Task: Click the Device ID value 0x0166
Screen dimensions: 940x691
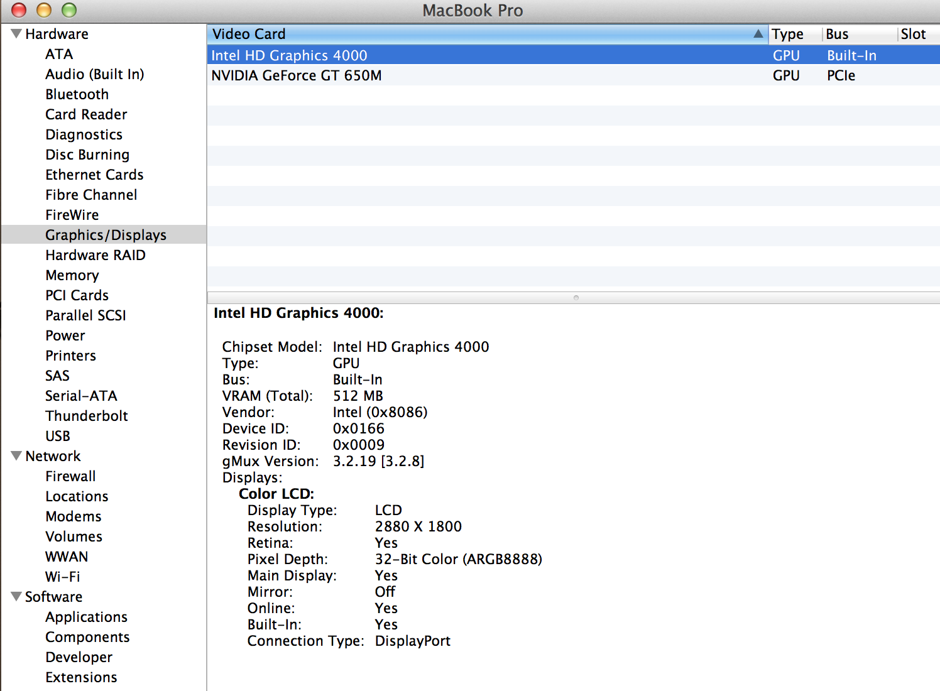Action: click(x=359, y=428)
